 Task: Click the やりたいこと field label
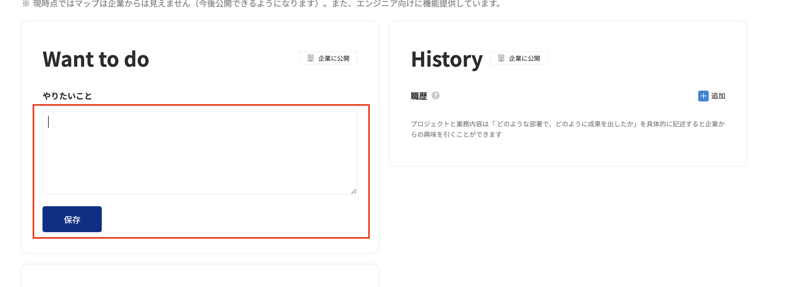(x=67, y=96)
